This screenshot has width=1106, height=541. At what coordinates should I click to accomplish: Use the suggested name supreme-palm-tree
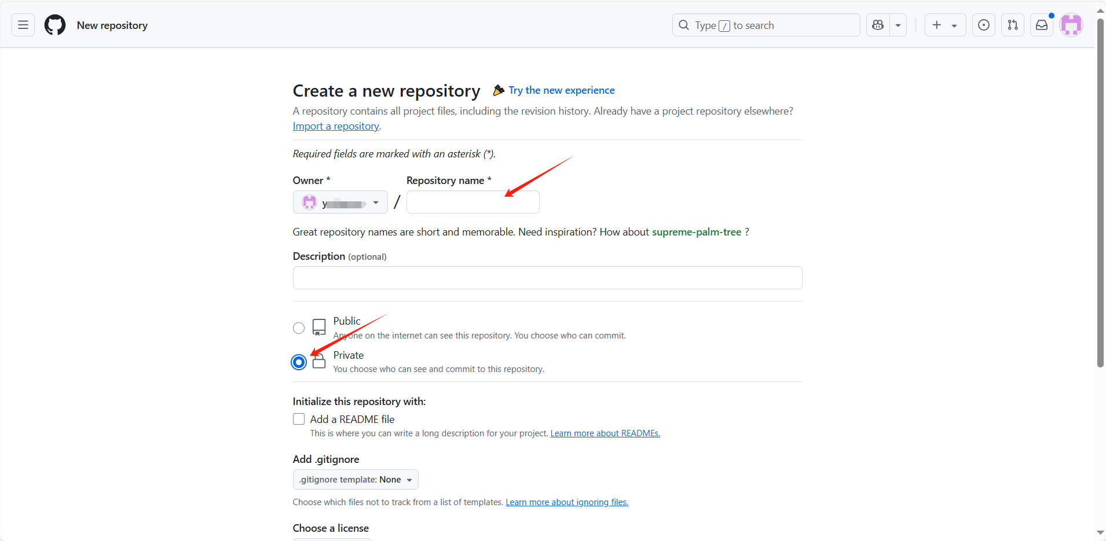pyautogui.click(x=696, y=232)
